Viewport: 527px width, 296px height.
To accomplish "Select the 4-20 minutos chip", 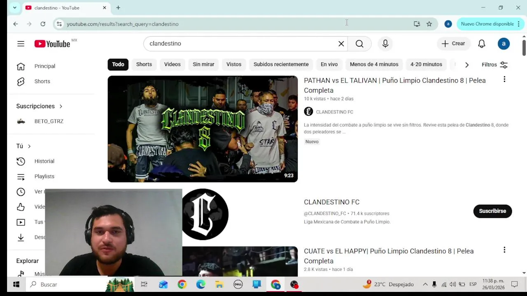I will [x=426, y=64].
